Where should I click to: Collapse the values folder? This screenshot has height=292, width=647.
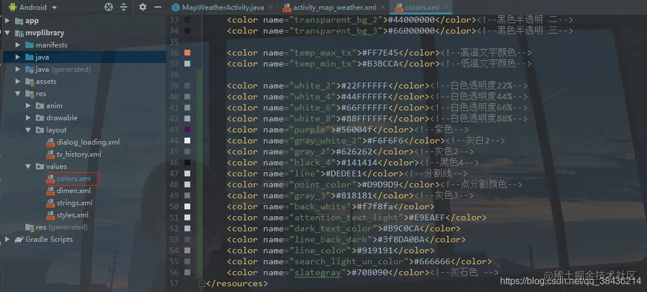pyautogui.click(x=28, y=166)
